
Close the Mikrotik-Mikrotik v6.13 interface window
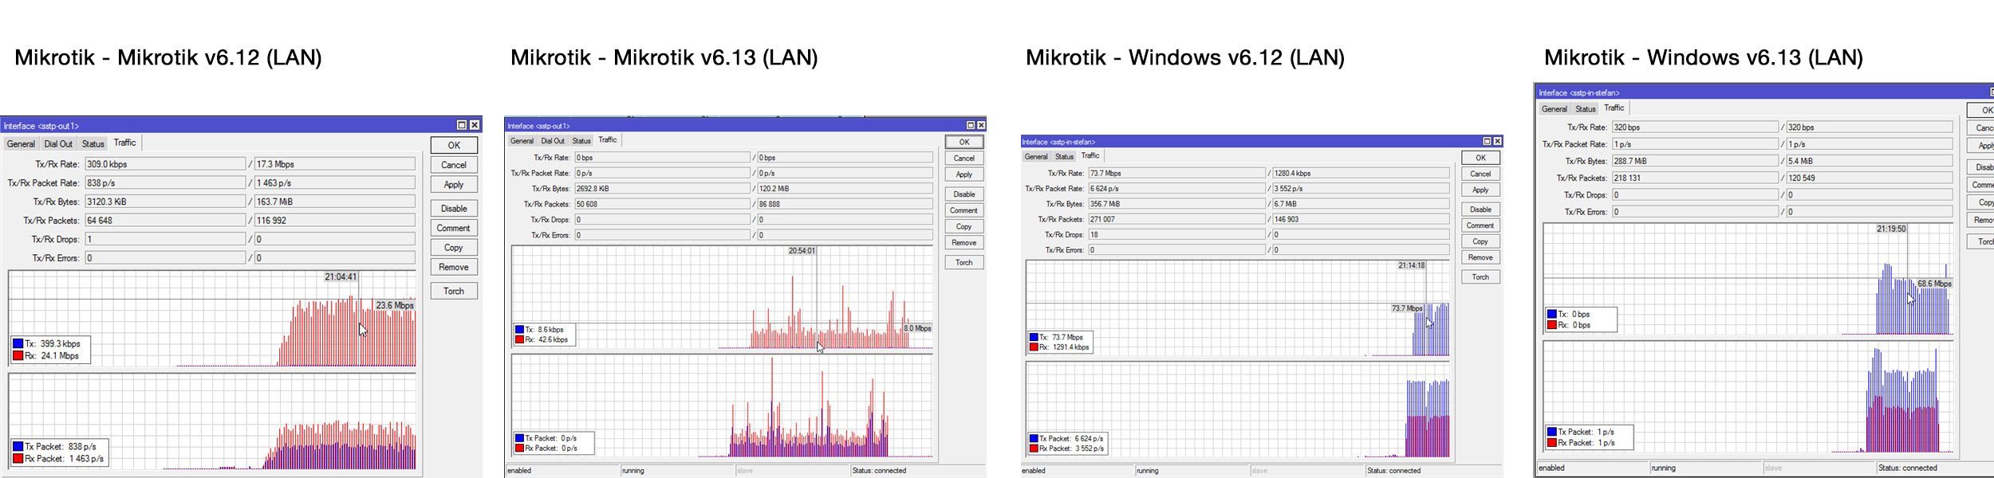coord(981,125)
